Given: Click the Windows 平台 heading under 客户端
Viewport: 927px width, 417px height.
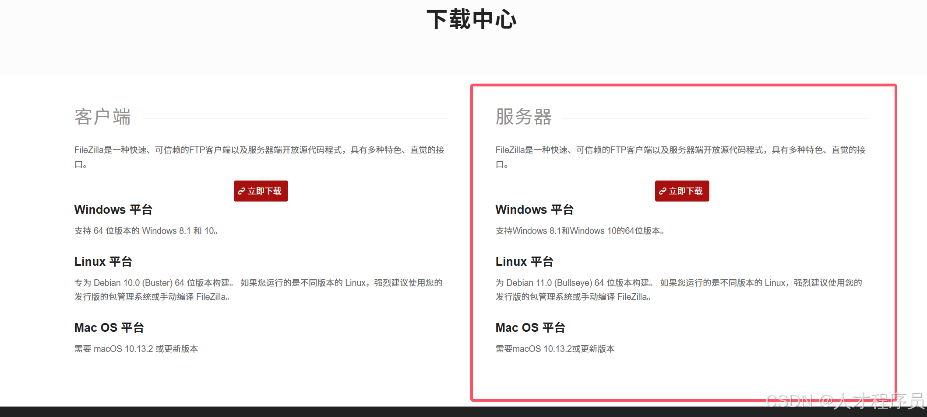Looking at the screenshot, I should 113,210.
